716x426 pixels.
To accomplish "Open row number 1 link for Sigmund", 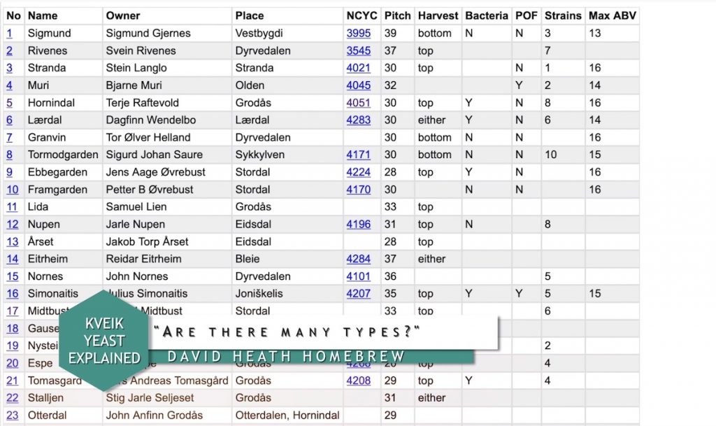I will pos(10,33).
